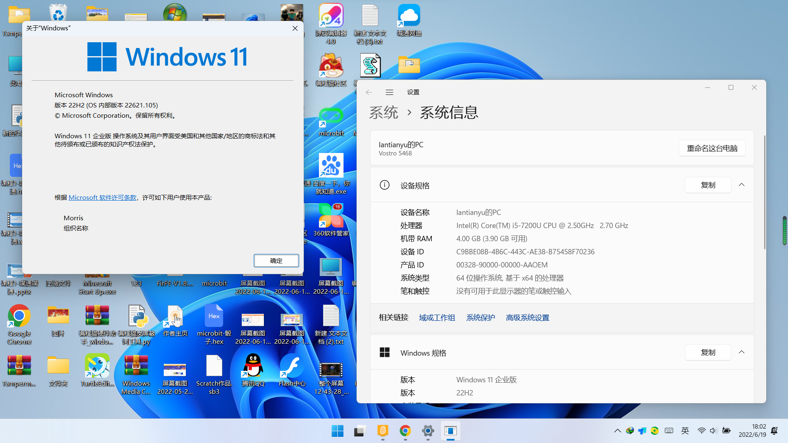Open the 图片 folder on desktop
788x443 pixels.
click(58, 320)
